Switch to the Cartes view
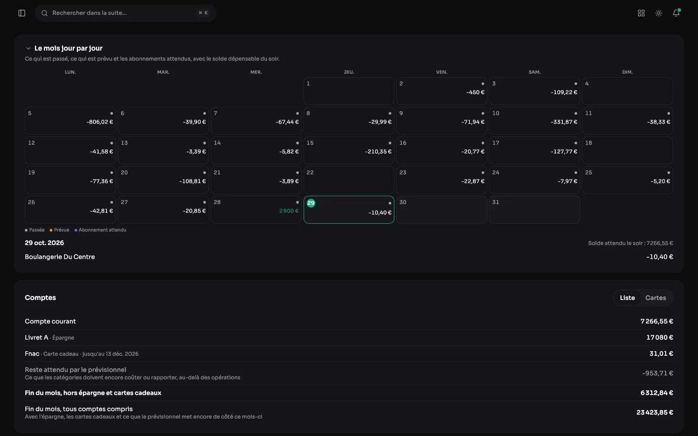 (x=656, y=298)
